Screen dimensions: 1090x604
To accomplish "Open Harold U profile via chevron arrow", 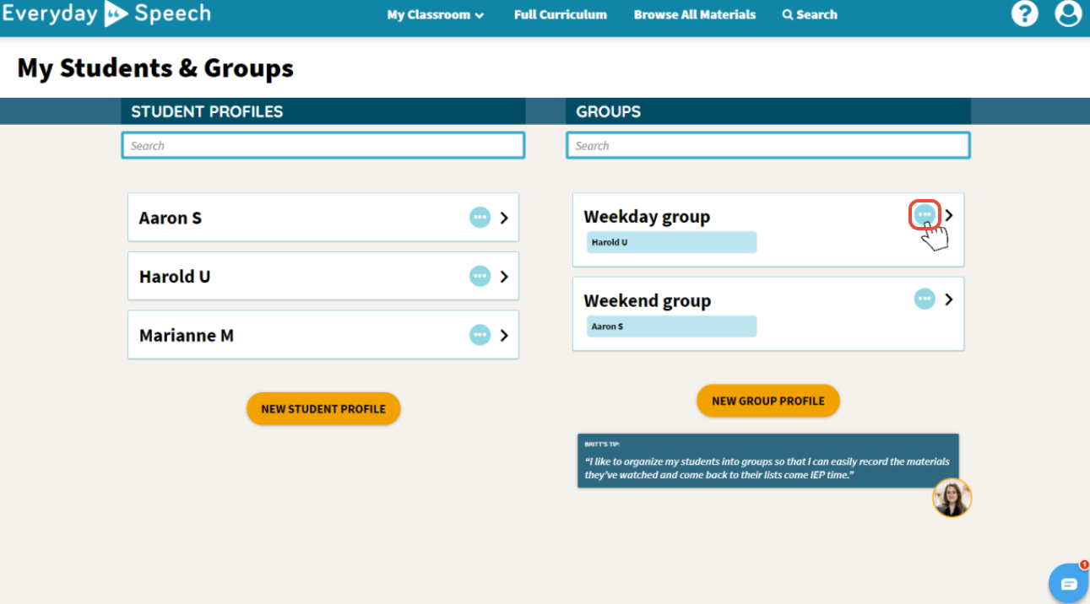I will (504, 276).
